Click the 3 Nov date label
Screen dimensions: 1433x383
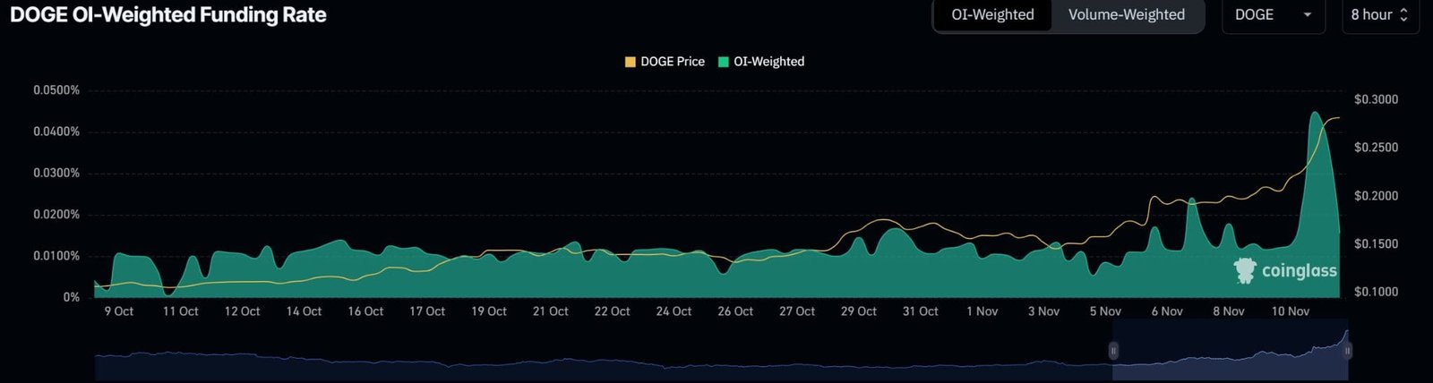[x=1044, y=311]
